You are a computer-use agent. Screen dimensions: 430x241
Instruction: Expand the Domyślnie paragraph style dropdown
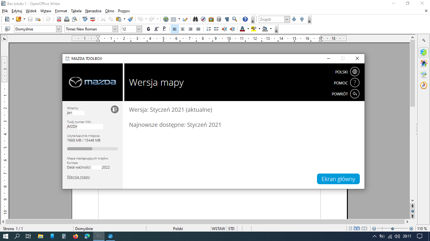(59, 29)
